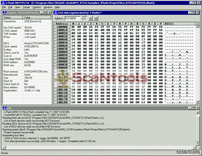Viewport: 202px width, 156px height.
Task: Click the 'Atmel AT91SAM7S256' value
Action: pos(37,43)
